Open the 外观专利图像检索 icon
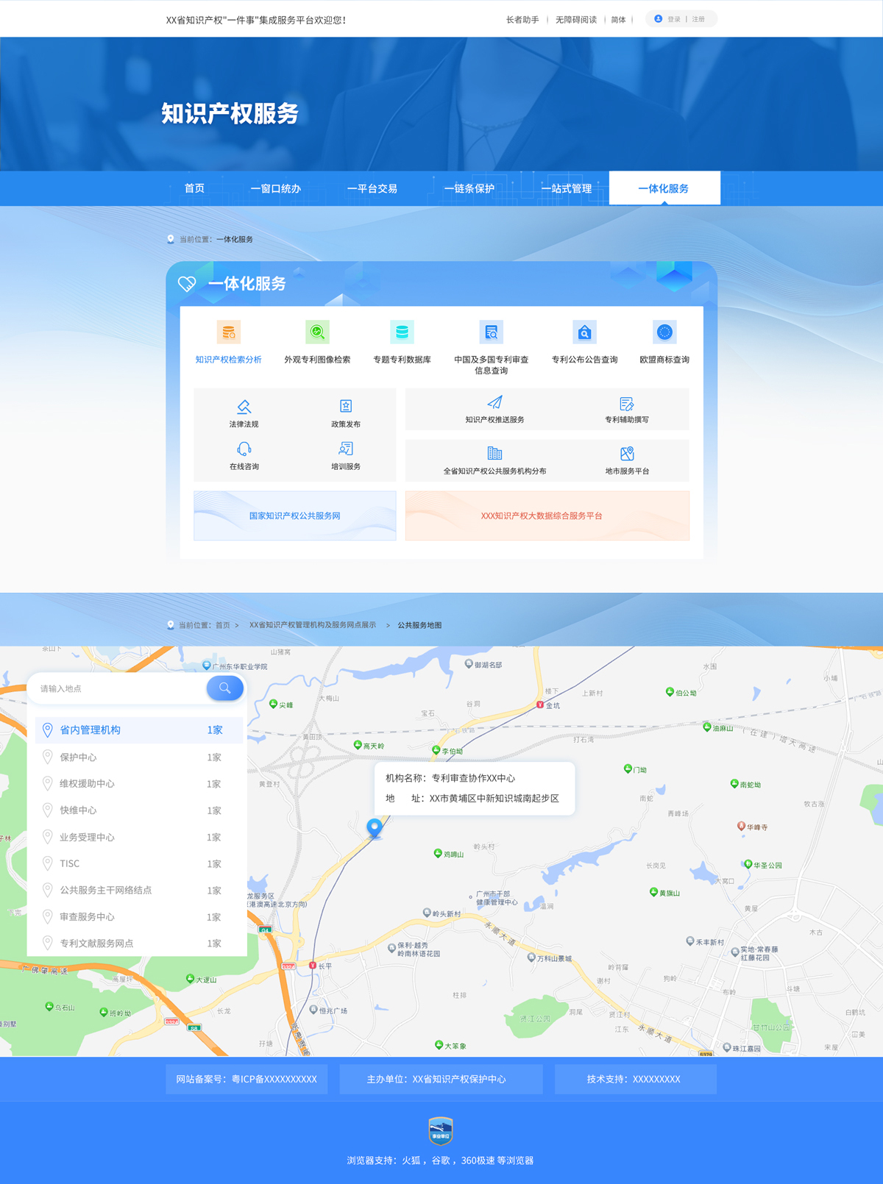This screenshot has width=883, height=1184. pos(317,332)
